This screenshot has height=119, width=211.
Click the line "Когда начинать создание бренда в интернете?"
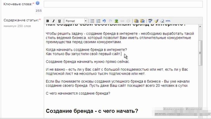tap(86, 50)
